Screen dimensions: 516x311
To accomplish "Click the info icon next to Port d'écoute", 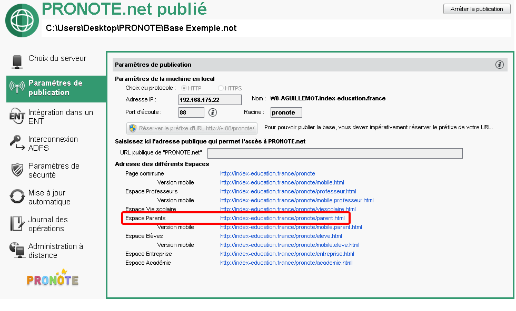I will (213, 112).
